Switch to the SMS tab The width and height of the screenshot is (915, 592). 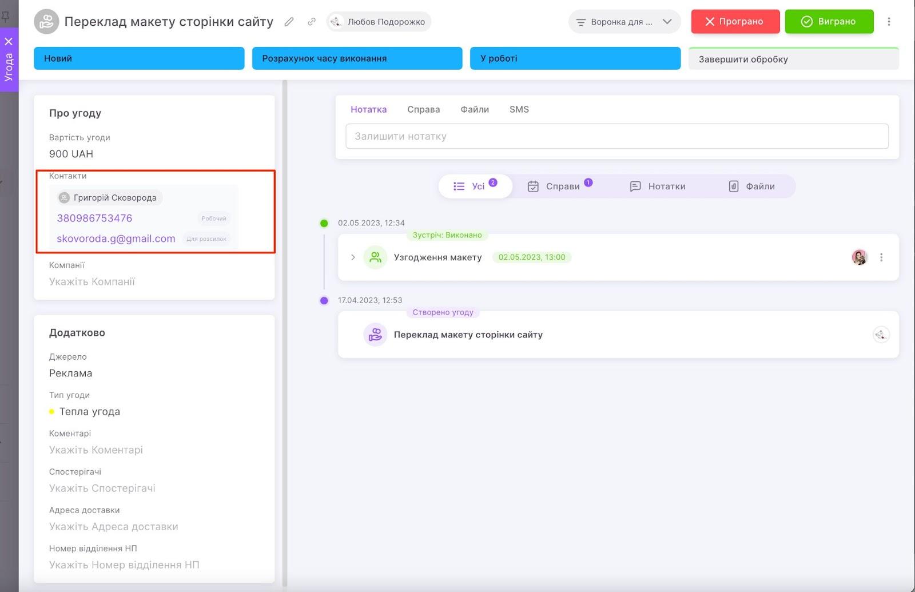tap(519, 109)
